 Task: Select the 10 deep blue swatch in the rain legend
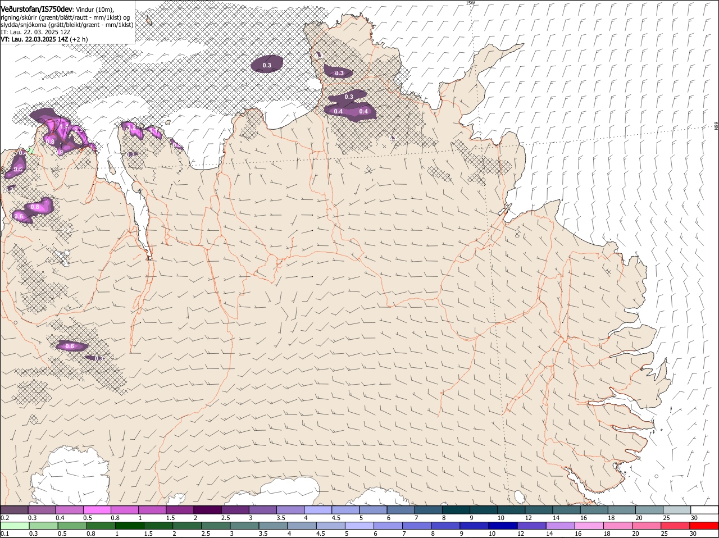pos(503,526)
